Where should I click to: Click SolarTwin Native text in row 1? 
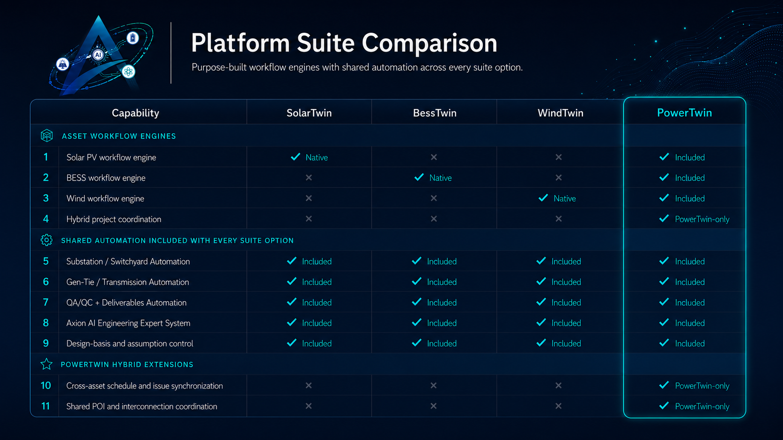[x=317, y=158]
